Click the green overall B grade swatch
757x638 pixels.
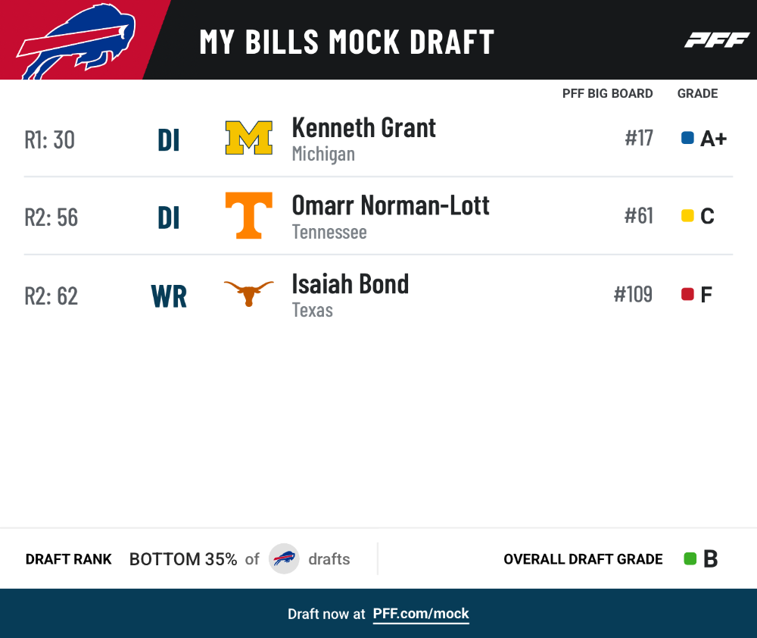(690, 558)
